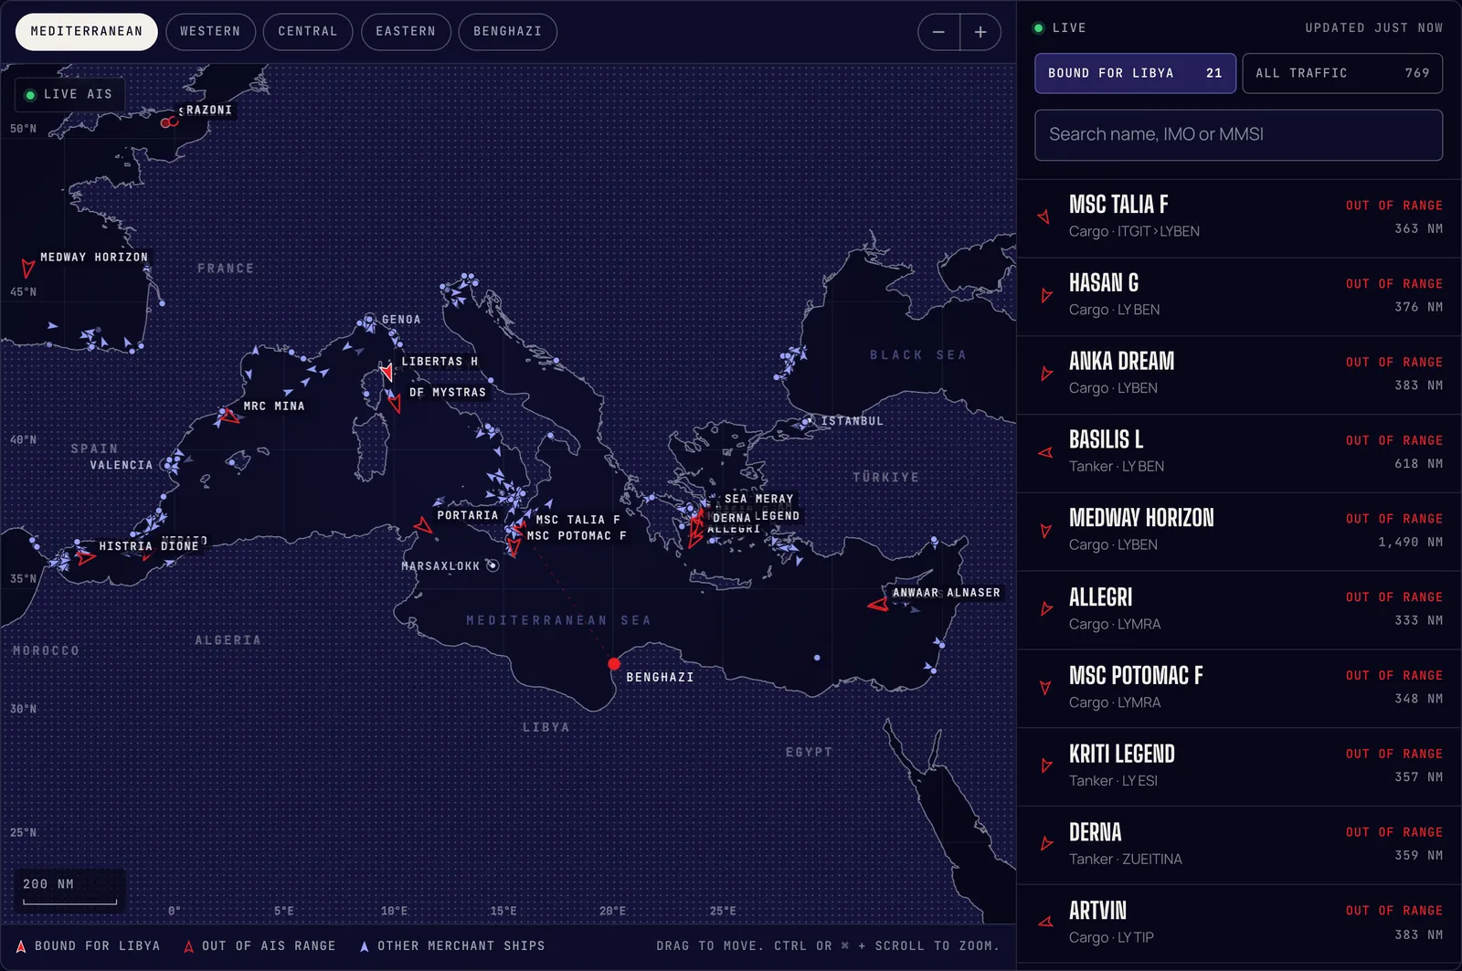
Task: Switch to the Eastern region tab
Action: pyautogui.click(x=406, y=32)
